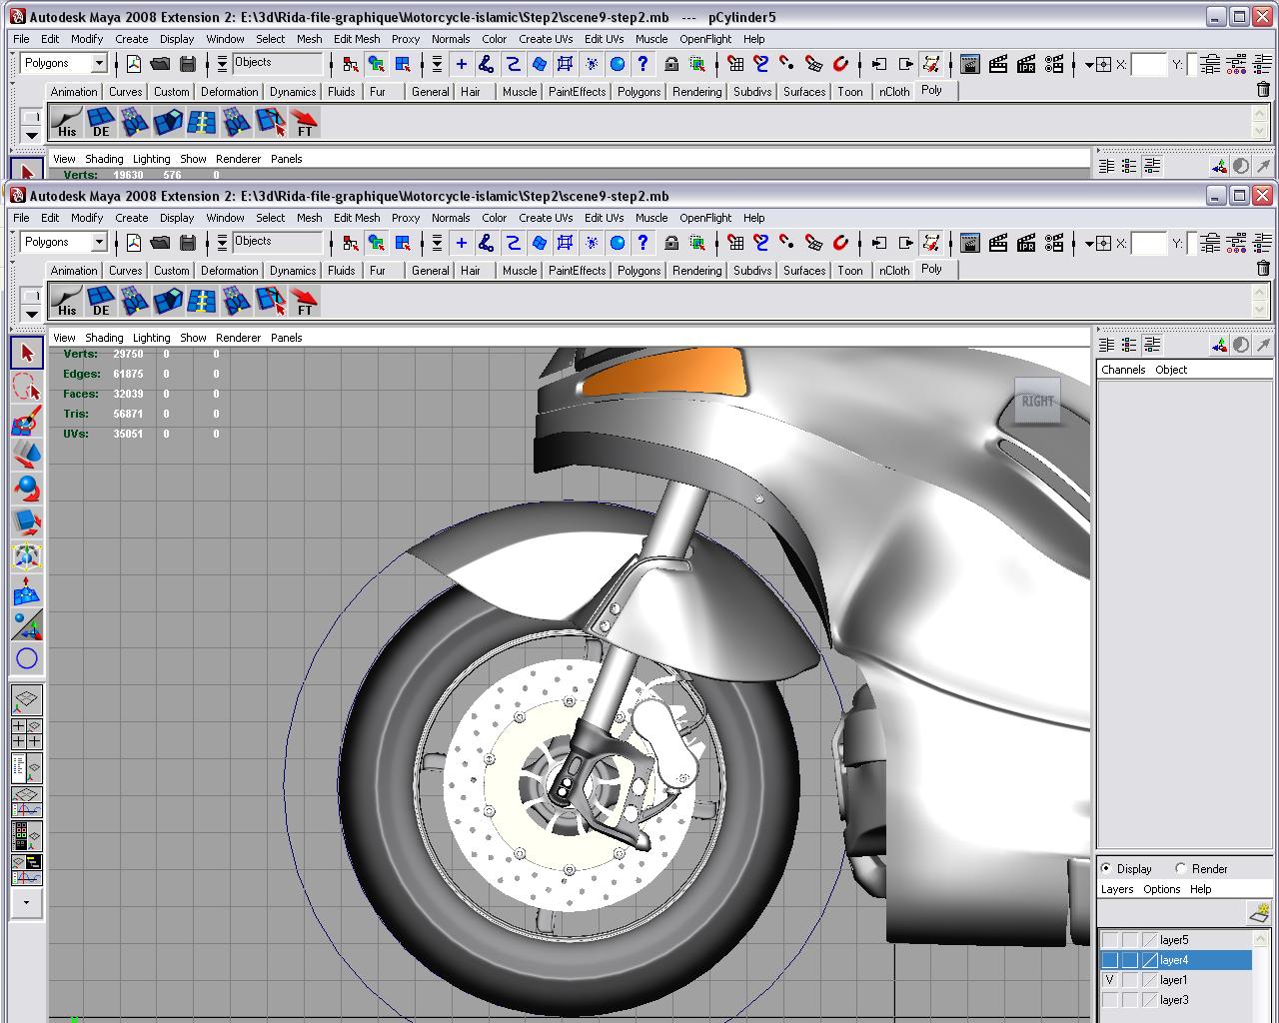Open Render View clapperboard icon in front window
The image size is (1279, 1023).
pyautogui.click(x=969, y=243)
